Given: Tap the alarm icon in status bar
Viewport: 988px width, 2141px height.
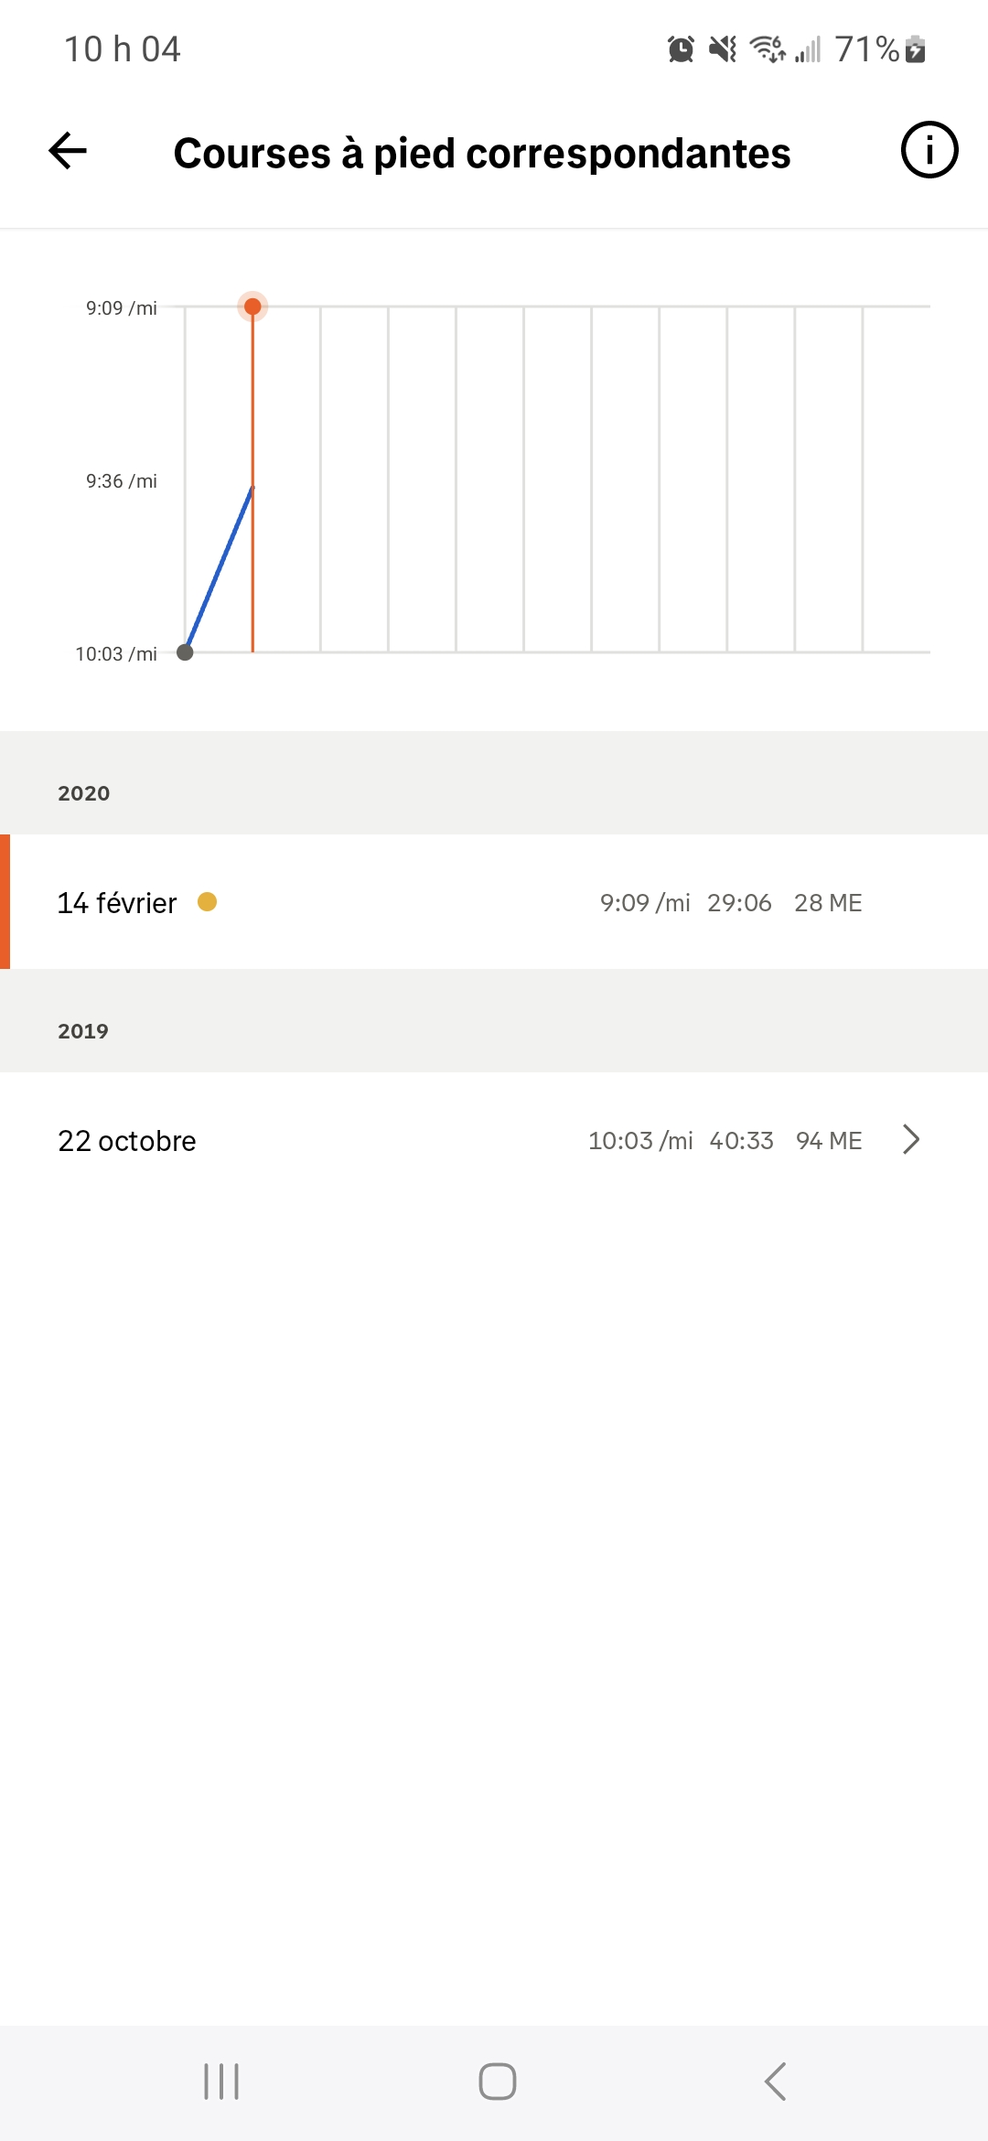Looking at the screenshot, I should [x=681, y=49].
